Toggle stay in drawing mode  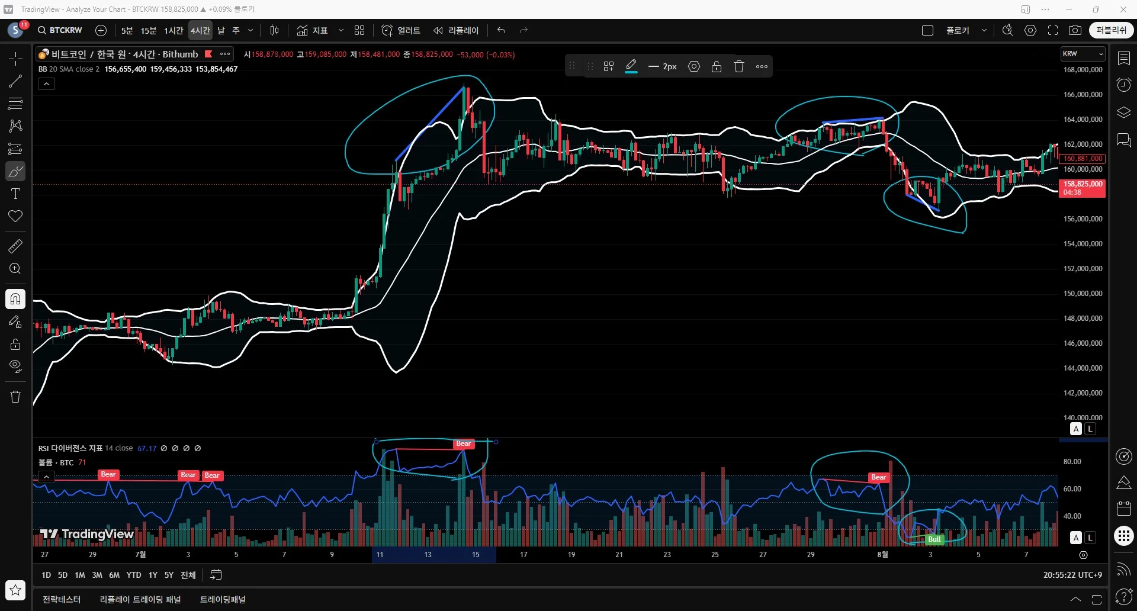coord(15,321)
